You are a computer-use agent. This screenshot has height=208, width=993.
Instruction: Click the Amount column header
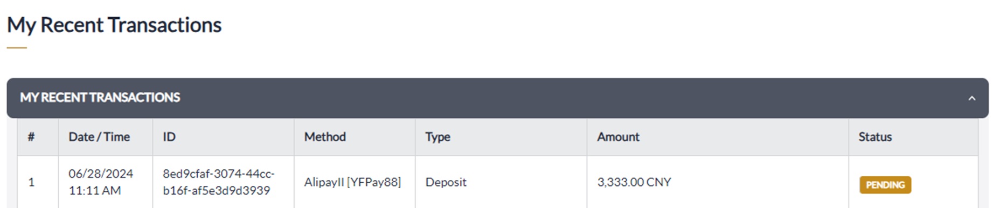click(618, 137)
